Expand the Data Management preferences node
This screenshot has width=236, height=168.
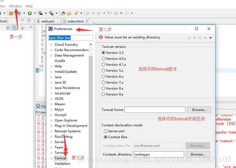click(x=51, y=55)
